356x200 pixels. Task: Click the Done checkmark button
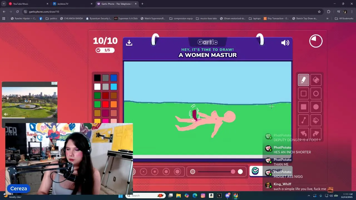click(271, 171)
